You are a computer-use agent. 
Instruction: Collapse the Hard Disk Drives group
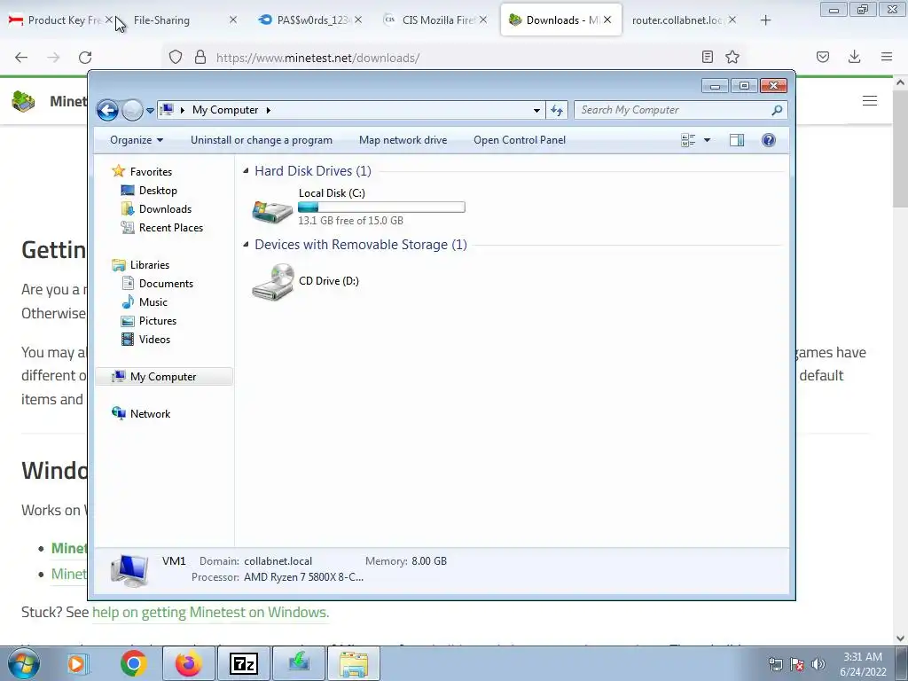pyautogui.click(x=246, y=171)
